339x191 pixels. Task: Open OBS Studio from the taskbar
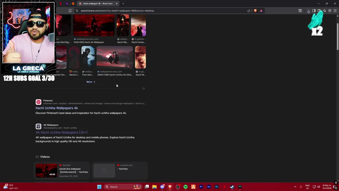tap(178, 187)
